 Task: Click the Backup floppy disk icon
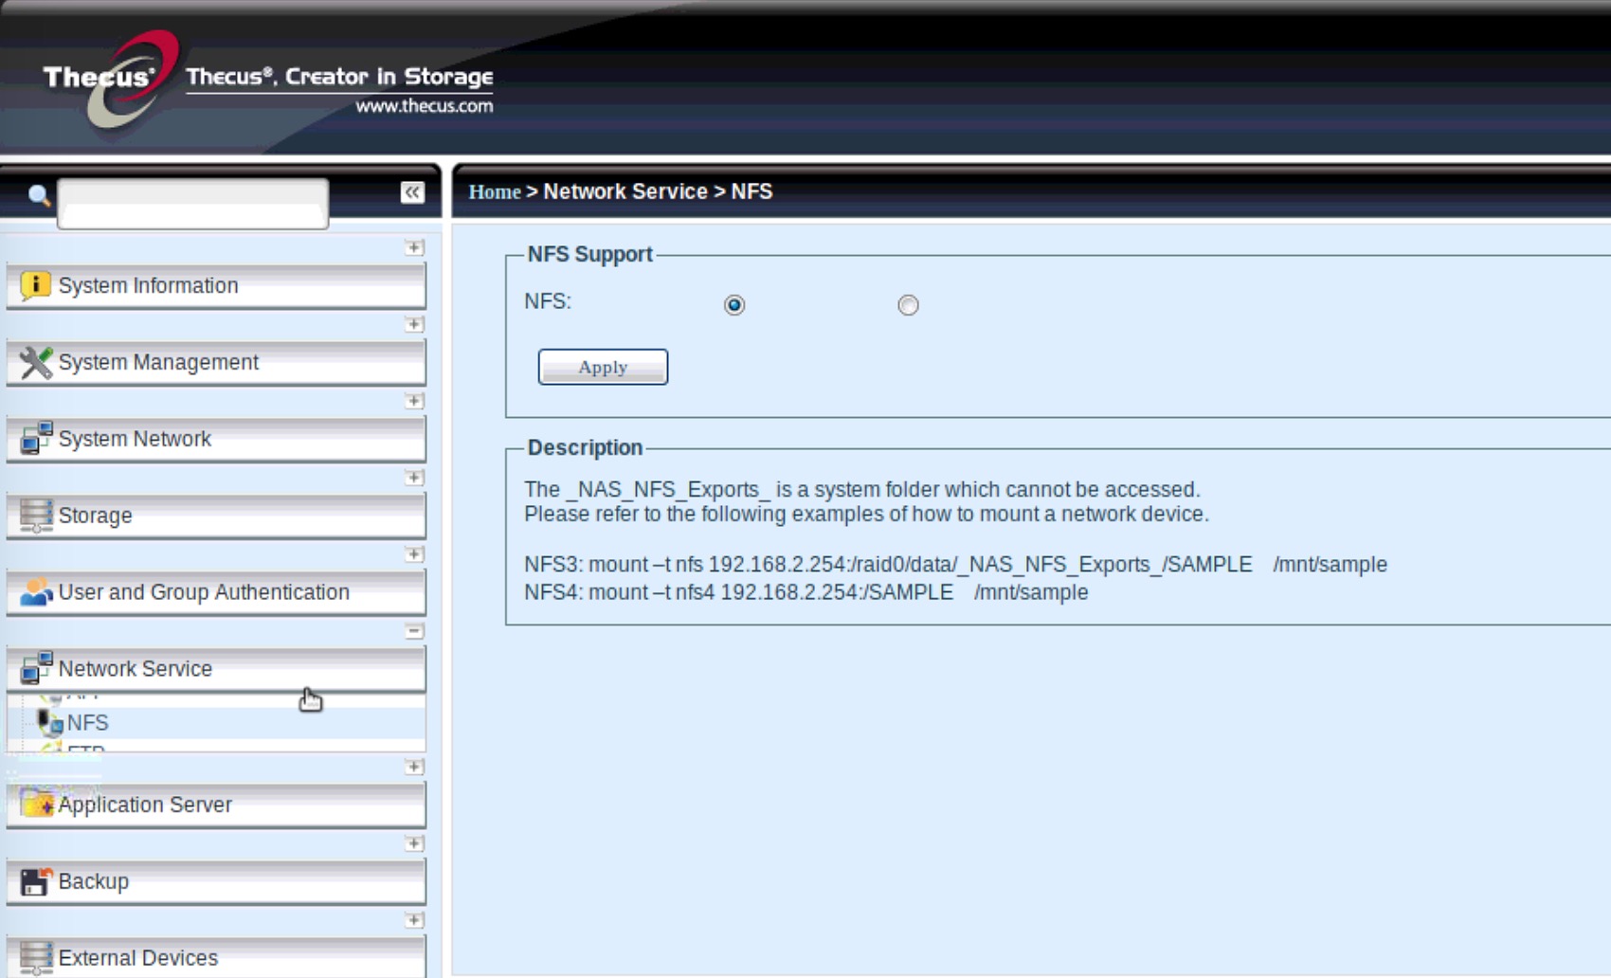click(x=35, y=881)
